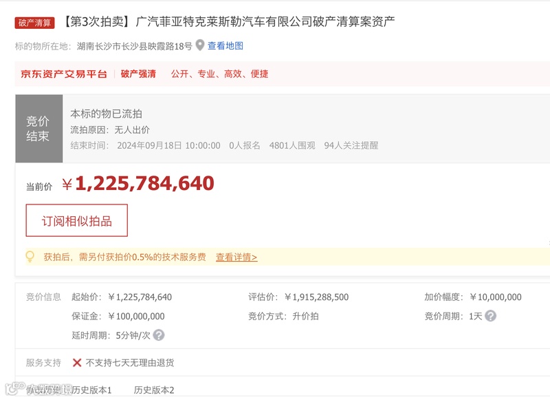Click the 公开、专业、高效、便捷 slogan text
The width and height of the screenshot is (550, 400).
[219, 74]
